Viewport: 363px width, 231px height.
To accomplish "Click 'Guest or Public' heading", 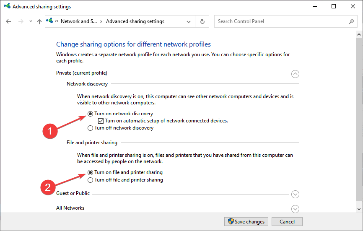I will point(73,193).
